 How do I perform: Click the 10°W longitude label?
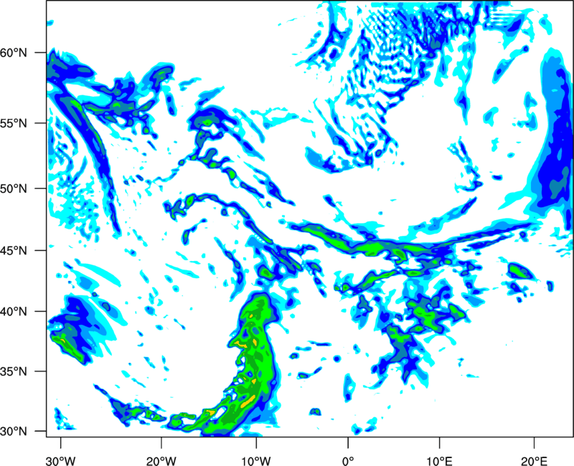[x=256, y=461]
